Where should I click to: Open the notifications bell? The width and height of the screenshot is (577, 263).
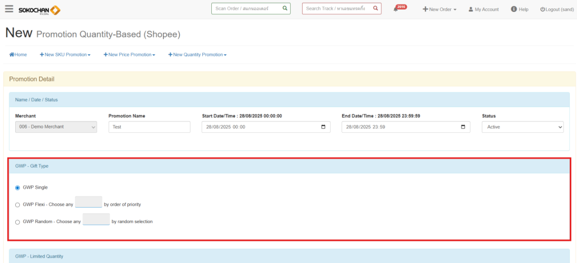396,9
